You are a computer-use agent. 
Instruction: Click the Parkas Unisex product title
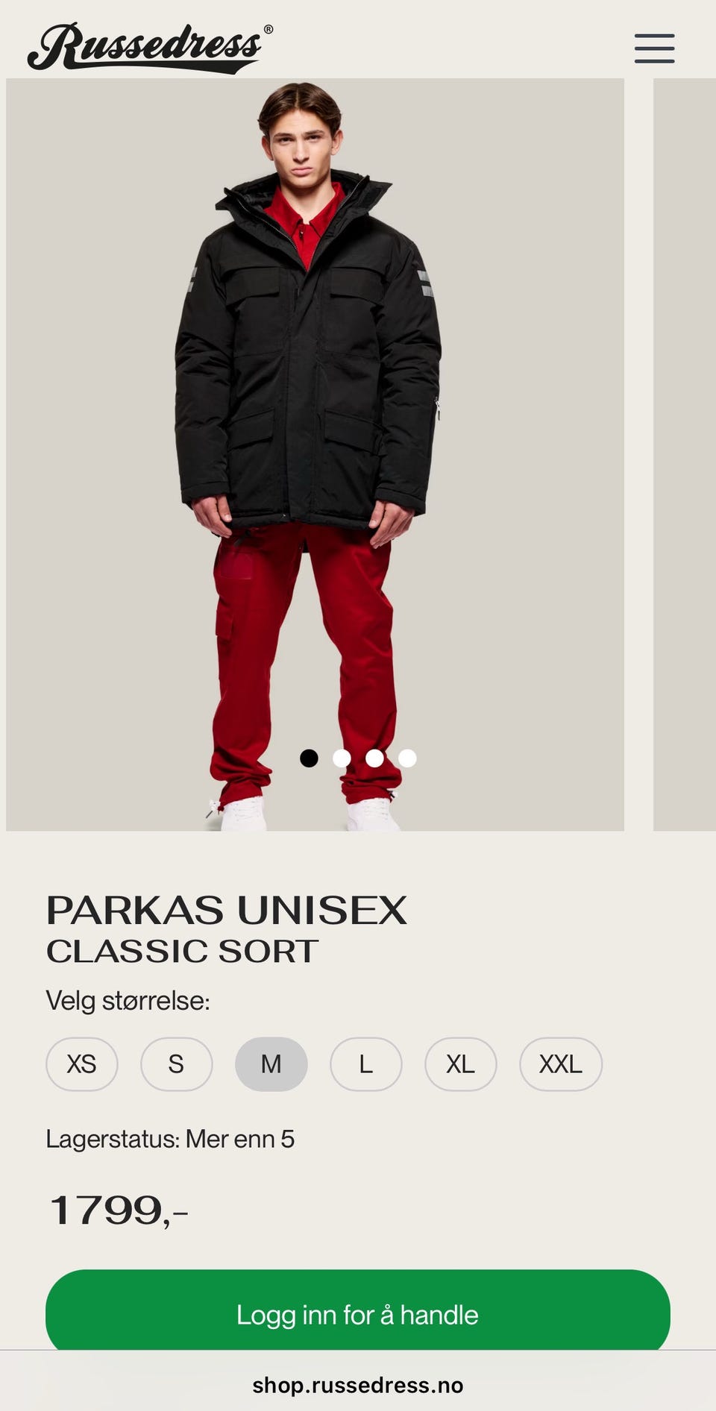click(227, 910)
